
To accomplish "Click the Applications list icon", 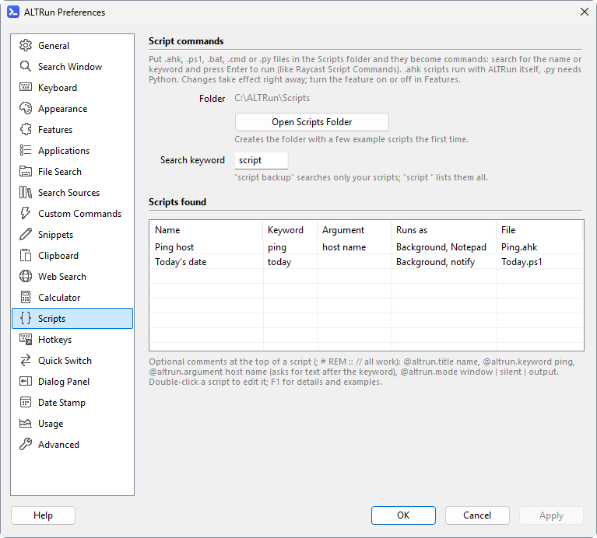I will coord(26,150).
